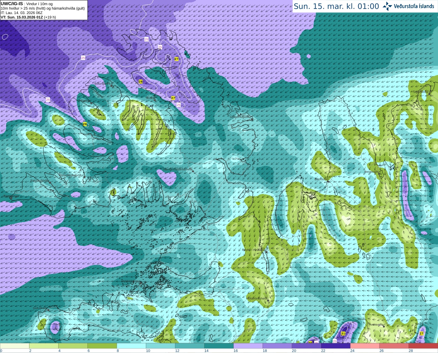Image resolution: width=438 pixels, height=353 pixels.
Task: Pick the 2–4 m/s light green swatch
Action: 44,346
